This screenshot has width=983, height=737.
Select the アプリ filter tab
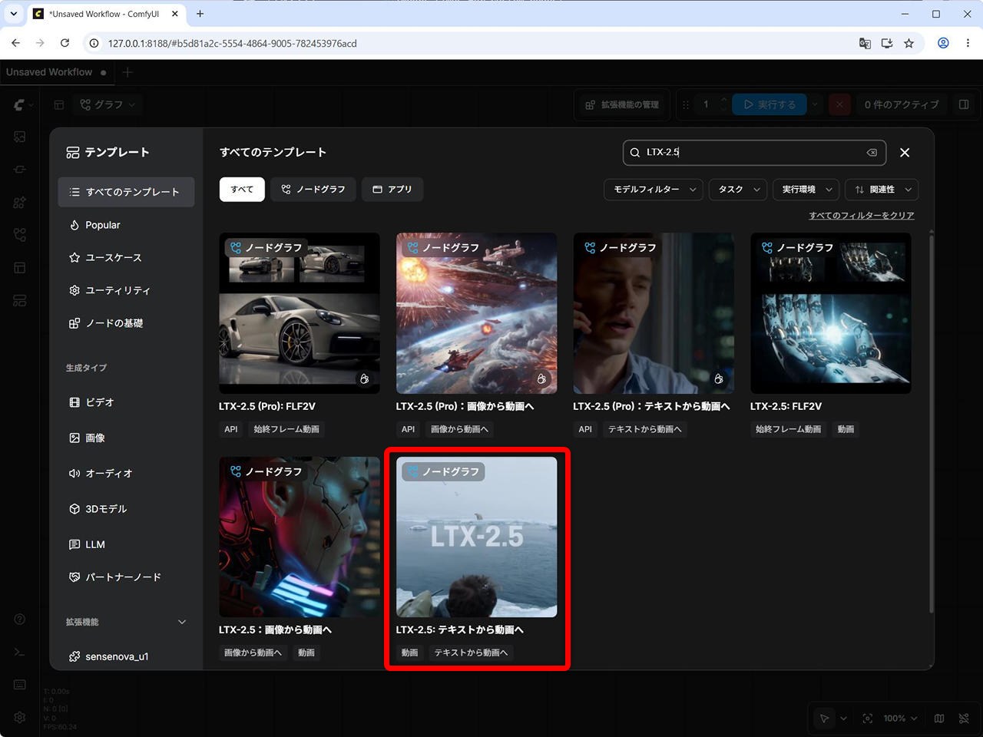point(392,190)
